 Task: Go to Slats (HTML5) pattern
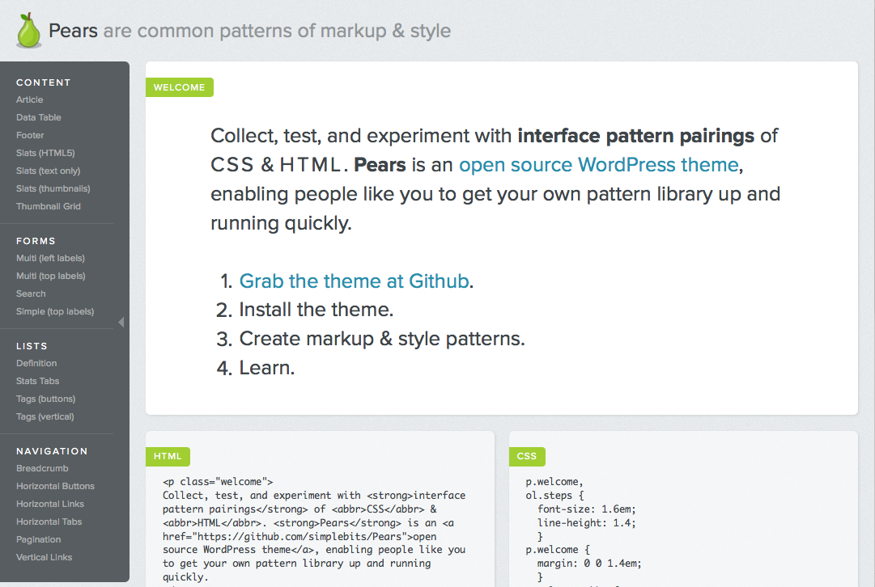coord(45,154)
